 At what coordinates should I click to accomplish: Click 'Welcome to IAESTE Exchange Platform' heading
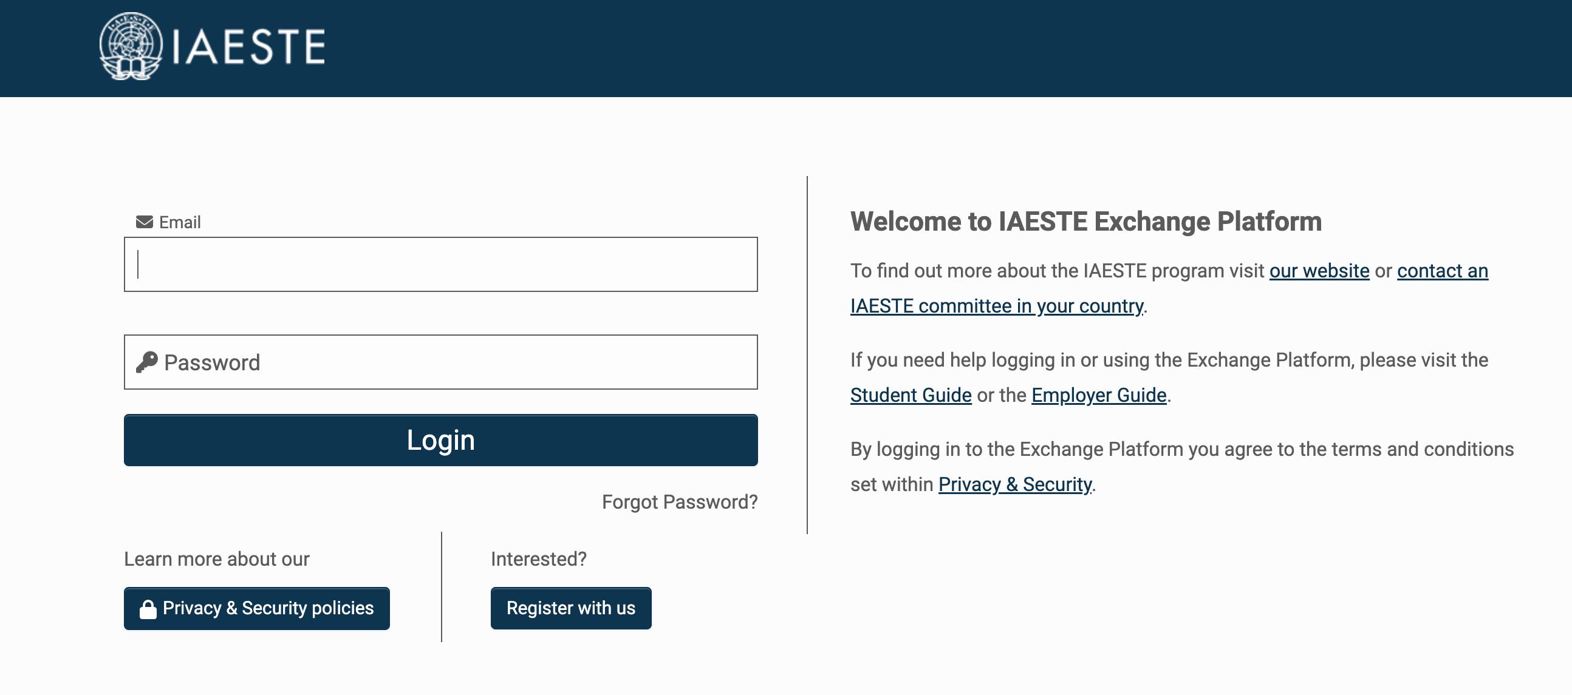(x=1085, y=222)
